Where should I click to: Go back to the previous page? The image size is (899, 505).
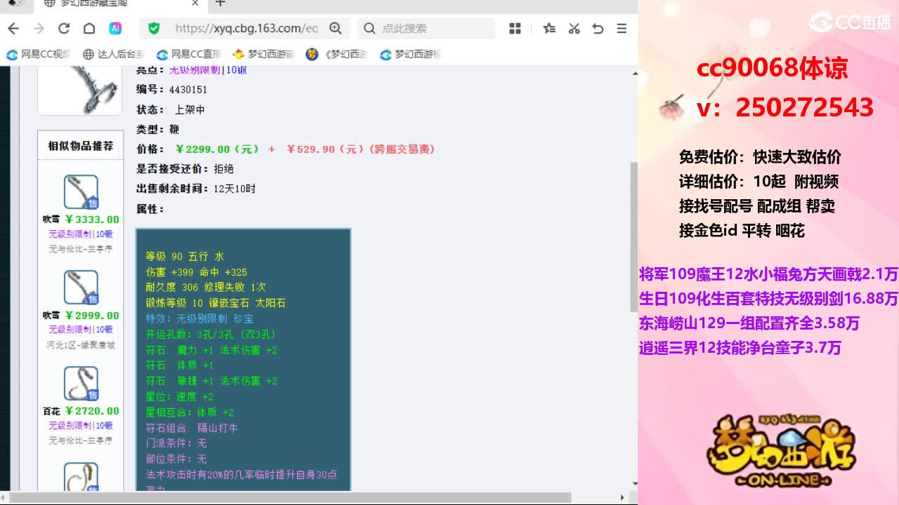[x=13, y=28]
